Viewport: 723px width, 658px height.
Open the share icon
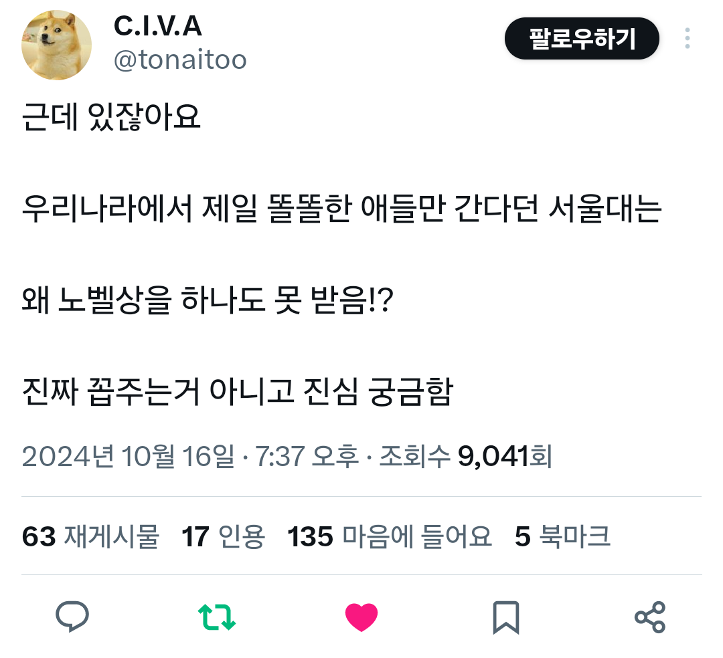[x=650, y=617]
